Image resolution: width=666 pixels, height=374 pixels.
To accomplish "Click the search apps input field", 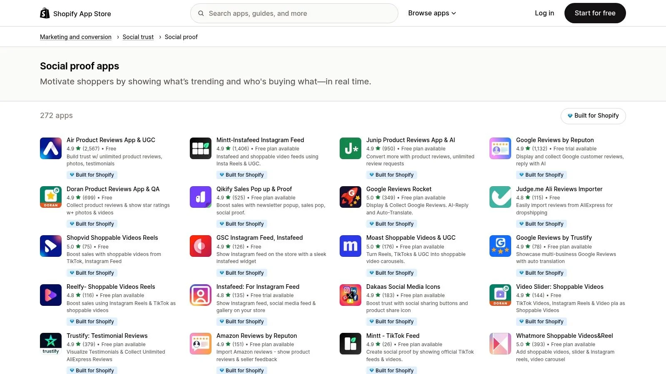I will (294, 13).
